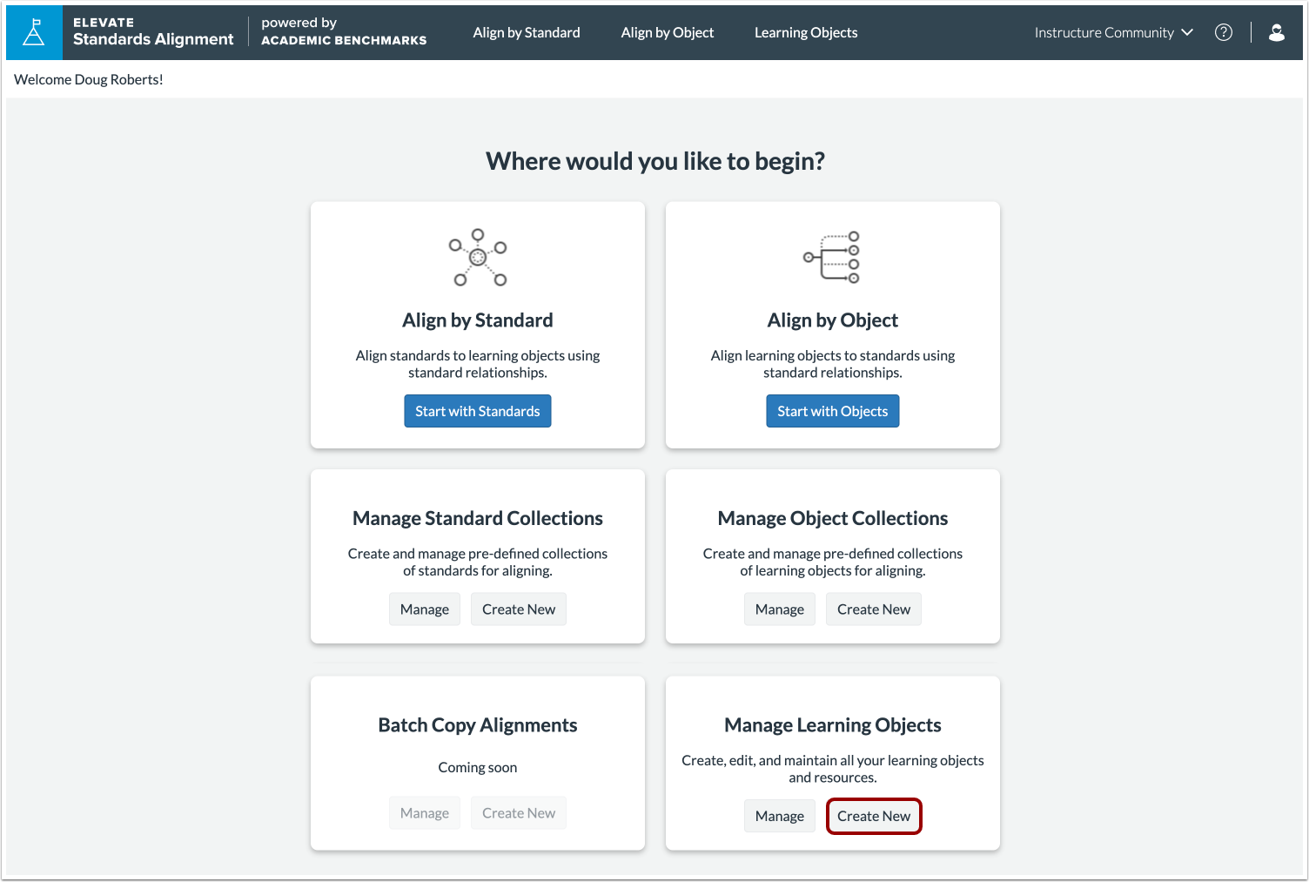Click the disabled Create New on Batch Copy Alignments

point(518,812)
